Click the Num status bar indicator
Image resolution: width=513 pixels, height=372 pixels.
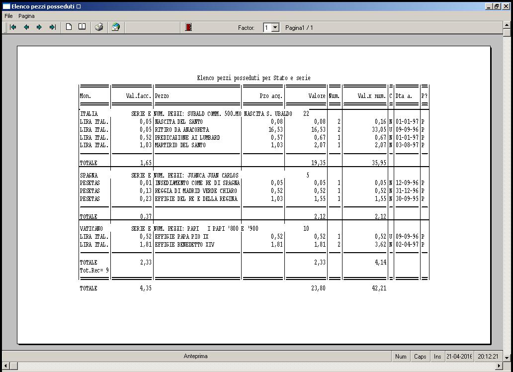click(401, 356)
